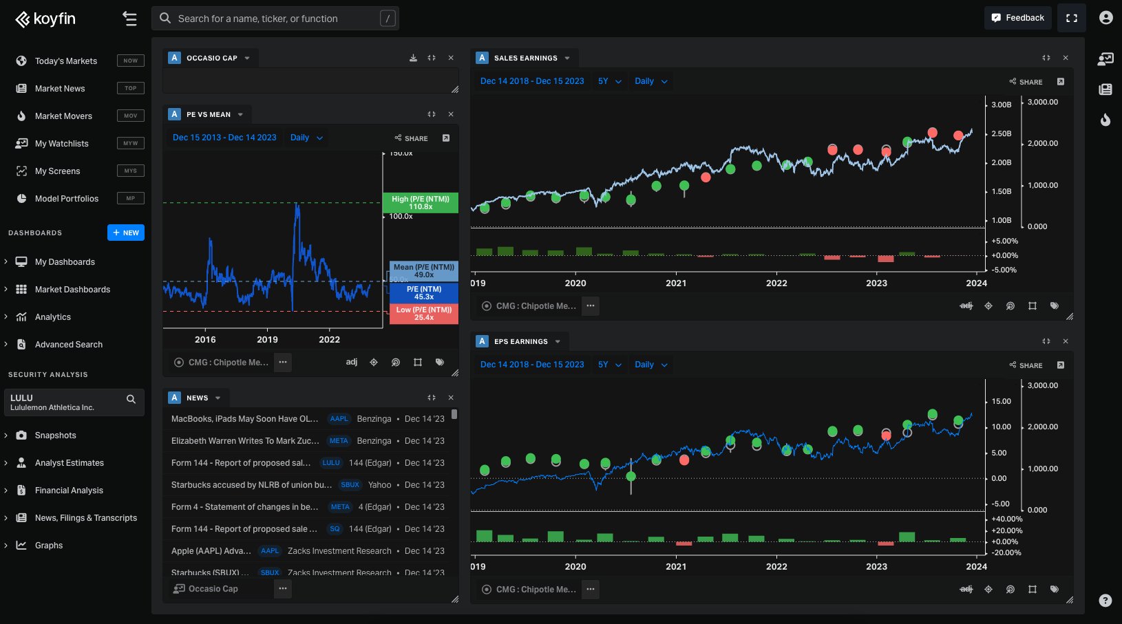Click the LULU security search box

click(x=74, y=402)
